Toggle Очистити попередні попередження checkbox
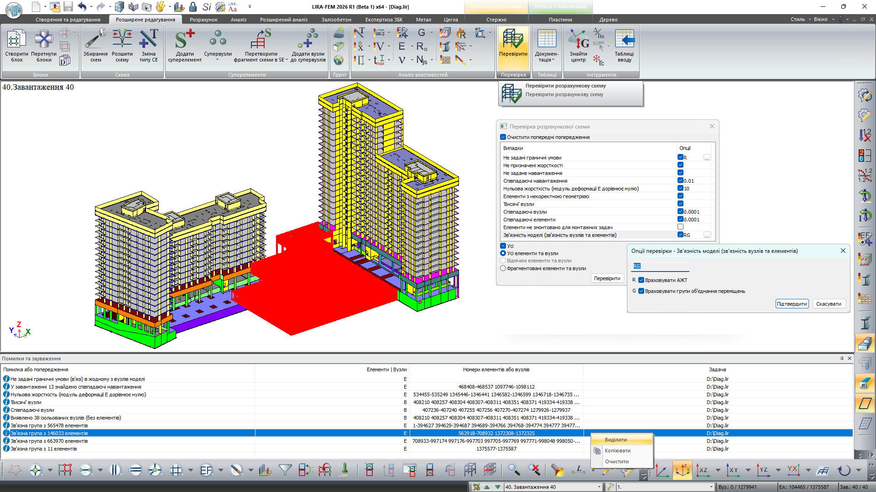This screenshot has width=876, height=492. pyautogui.click(x=503, y=137)
